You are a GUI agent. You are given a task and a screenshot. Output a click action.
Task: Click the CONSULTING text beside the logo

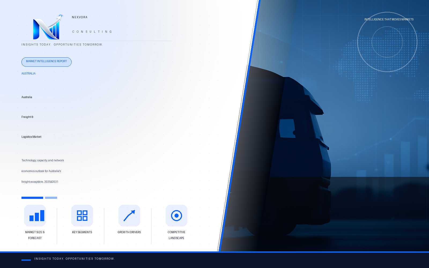(x=92, y=32)
